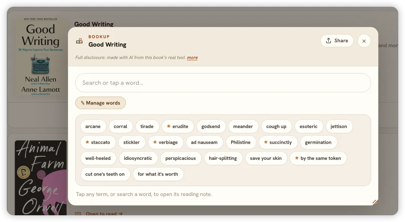Click the dialog resize handle corner
Image resolution: width=405 pixels, height=222 pixels.
tap(375, 203)
